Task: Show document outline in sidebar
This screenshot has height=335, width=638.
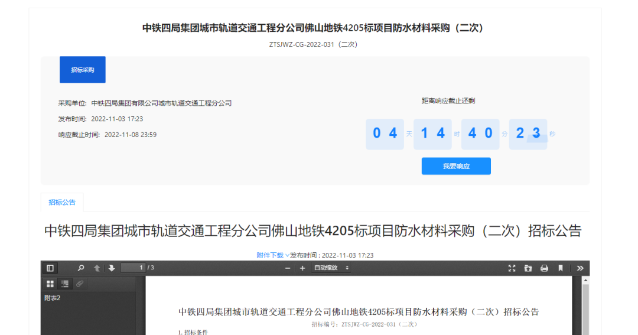Action: pyautogui.click(x=65, y=284)
